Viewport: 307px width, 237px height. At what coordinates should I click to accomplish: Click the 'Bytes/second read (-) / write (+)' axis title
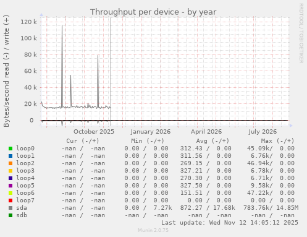click(6, 71)
